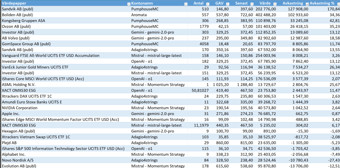Select the Boliden AB (publ) cell

click(66, 15)
